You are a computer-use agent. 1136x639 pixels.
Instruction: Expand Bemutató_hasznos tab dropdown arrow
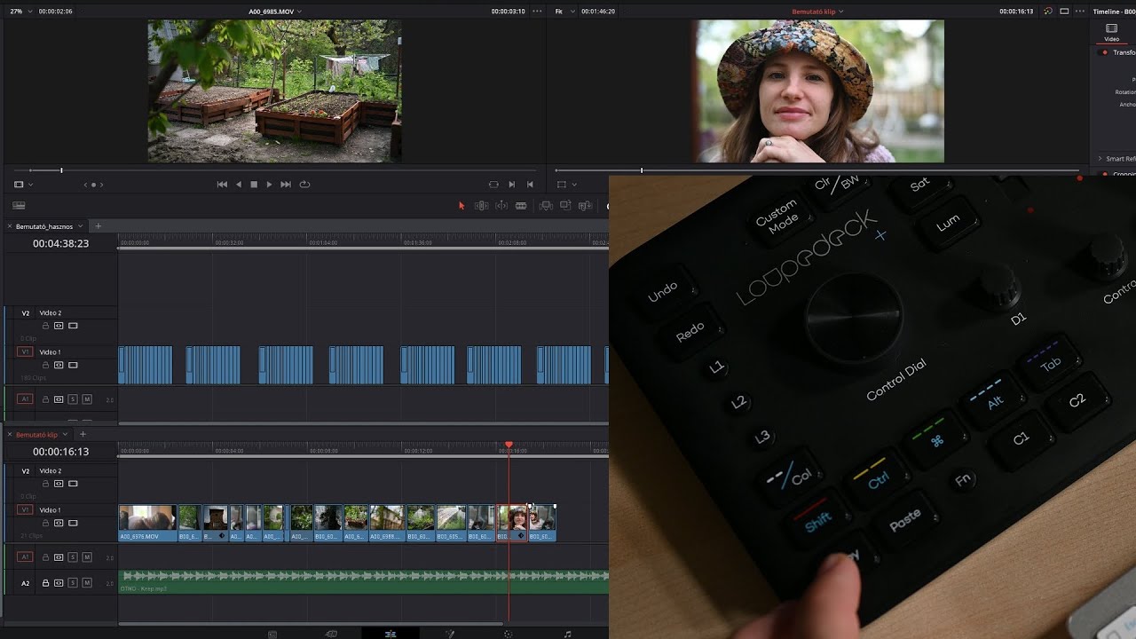81,226
